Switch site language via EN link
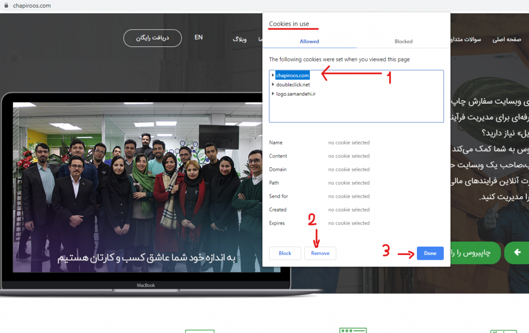The width and height of the screenshot is (529, 333). point(198,37)
